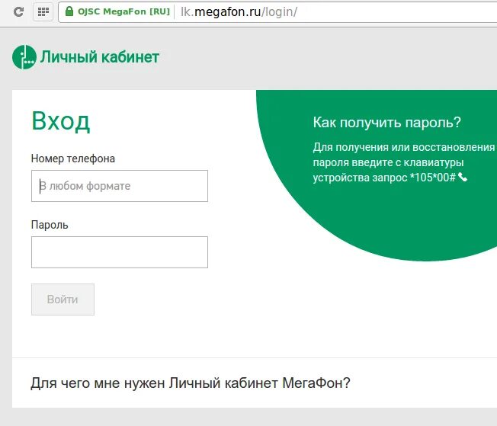Click the phone handset icon after *105*00#
The image size is (497, 426).
pyautogui.click(x=463, y=178)
